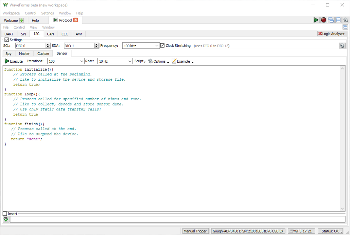
Task: Switch to the AVR tab
Action: [79, 34]
